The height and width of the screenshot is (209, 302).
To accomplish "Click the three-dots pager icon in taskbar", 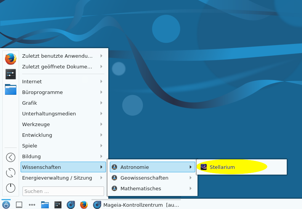I will pyautogui.click(x=32, y=205).
